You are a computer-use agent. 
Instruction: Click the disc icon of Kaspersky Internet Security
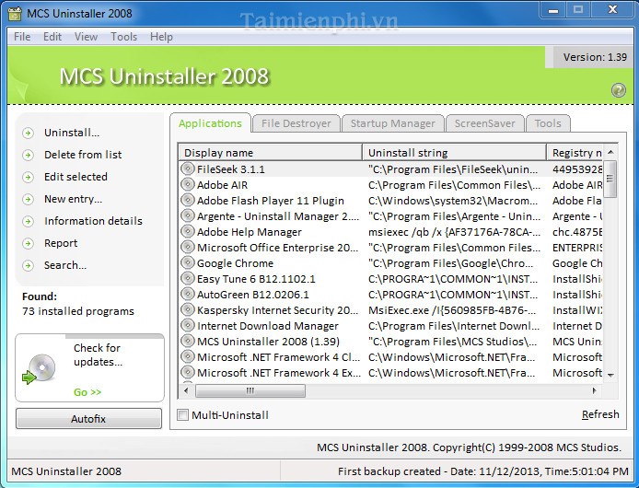click(188, 309)
